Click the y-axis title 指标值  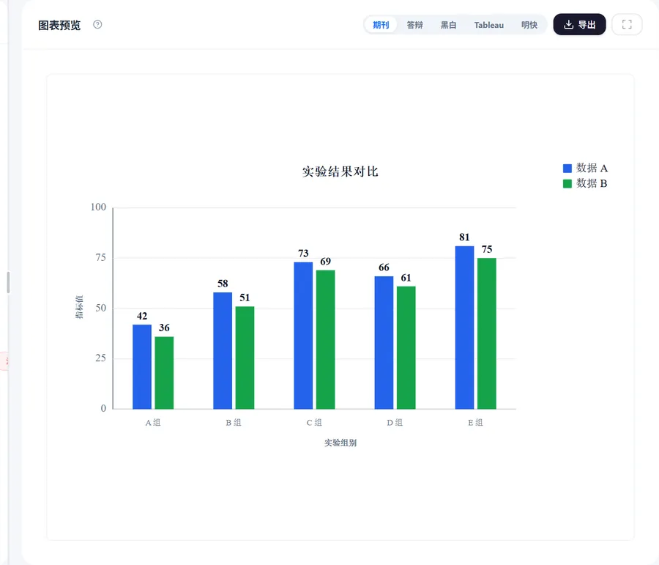click(x=79, y=307)
